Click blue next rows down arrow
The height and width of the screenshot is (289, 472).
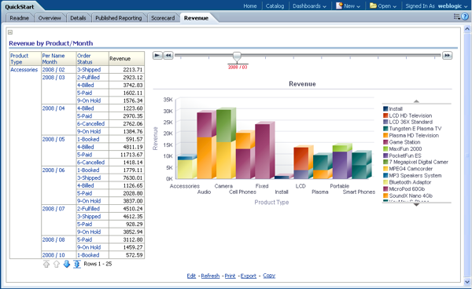point(67,264)
